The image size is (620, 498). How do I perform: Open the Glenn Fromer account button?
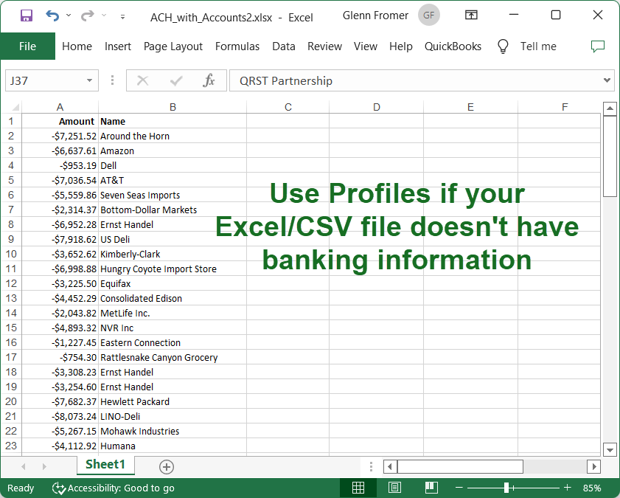[x=430, y=15]
